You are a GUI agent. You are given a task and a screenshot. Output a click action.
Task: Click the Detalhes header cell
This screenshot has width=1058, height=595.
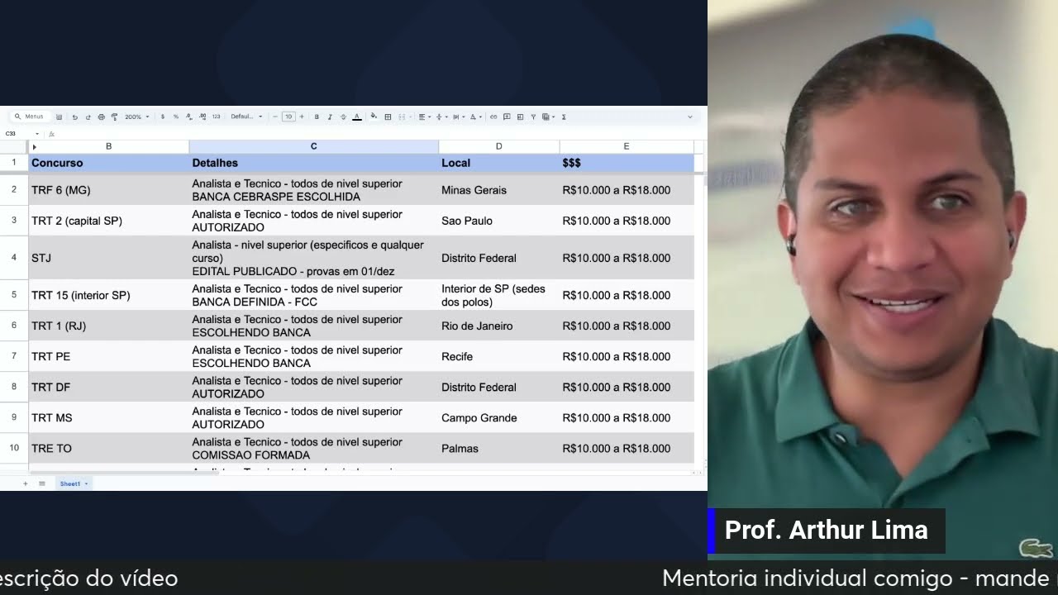(313, 163)
